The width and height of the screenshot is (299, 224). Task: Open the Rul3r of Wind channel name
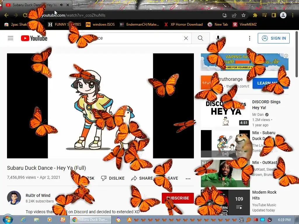tap(38, 195)
